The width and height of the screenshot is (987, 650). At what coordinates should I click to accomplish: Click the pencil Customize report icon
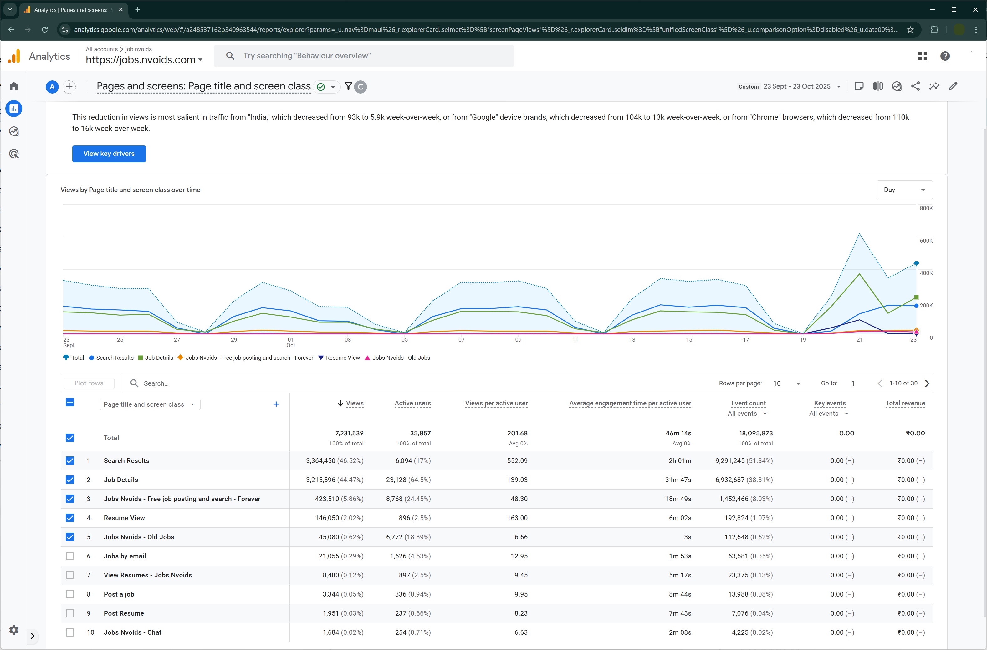click(953, 86)
